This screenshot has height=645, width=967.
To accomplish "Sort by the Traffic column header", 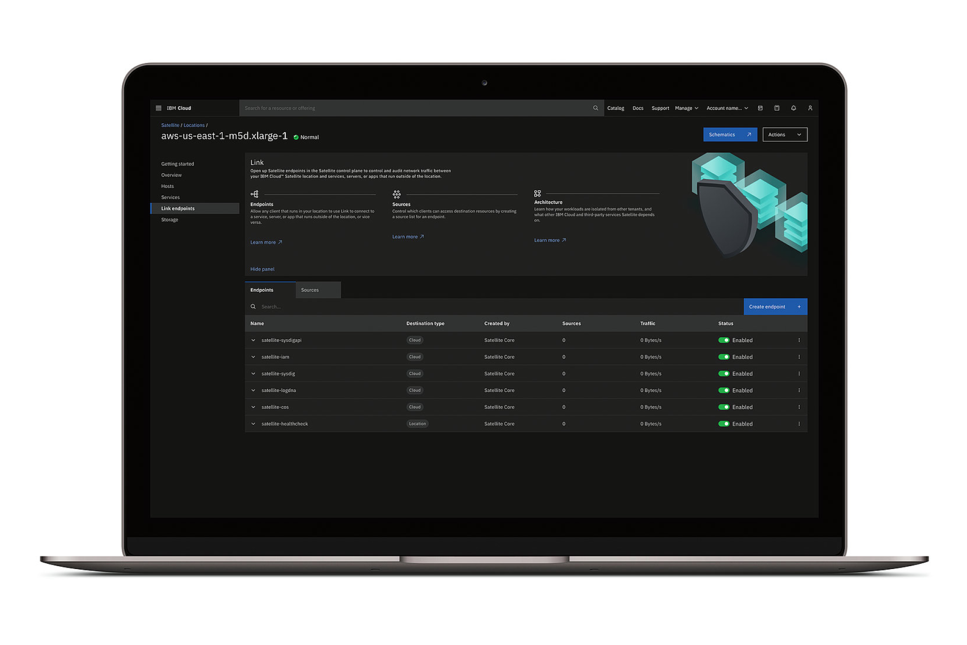I will pyautogui.click(x=647, y=323).
